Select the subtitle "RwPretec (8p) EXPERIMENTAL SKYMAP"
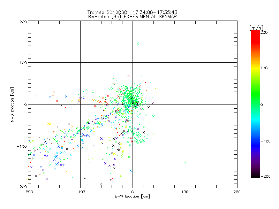Viewport: 279px width, 209px height. click(133, 17)
